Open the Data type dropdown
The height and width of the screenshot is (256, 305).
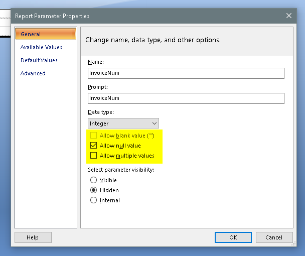coord(123,123)
